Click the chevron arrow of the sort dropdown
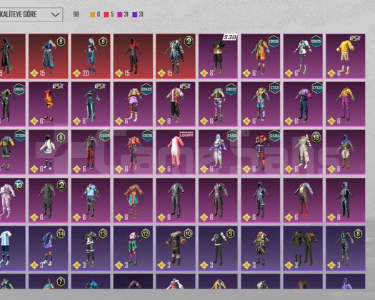375x300 pixels. (x=56, y=14)
